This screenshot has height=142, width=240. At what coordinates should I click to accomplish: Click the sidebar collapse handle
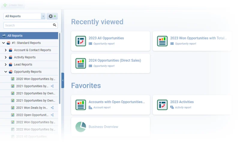[x=63, y=80]
